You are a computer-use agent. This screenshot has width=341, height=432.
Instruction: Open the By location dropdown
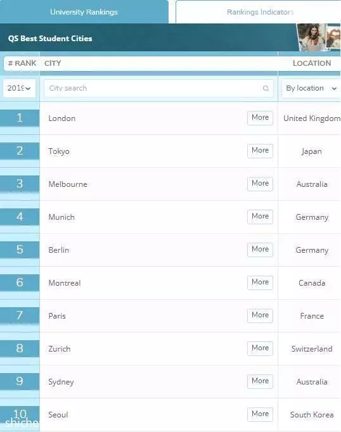click(x=311, y=88)
